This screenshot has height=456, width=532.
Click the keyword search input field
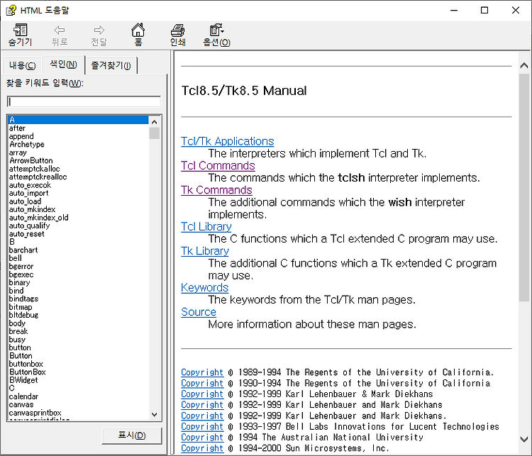84,101
